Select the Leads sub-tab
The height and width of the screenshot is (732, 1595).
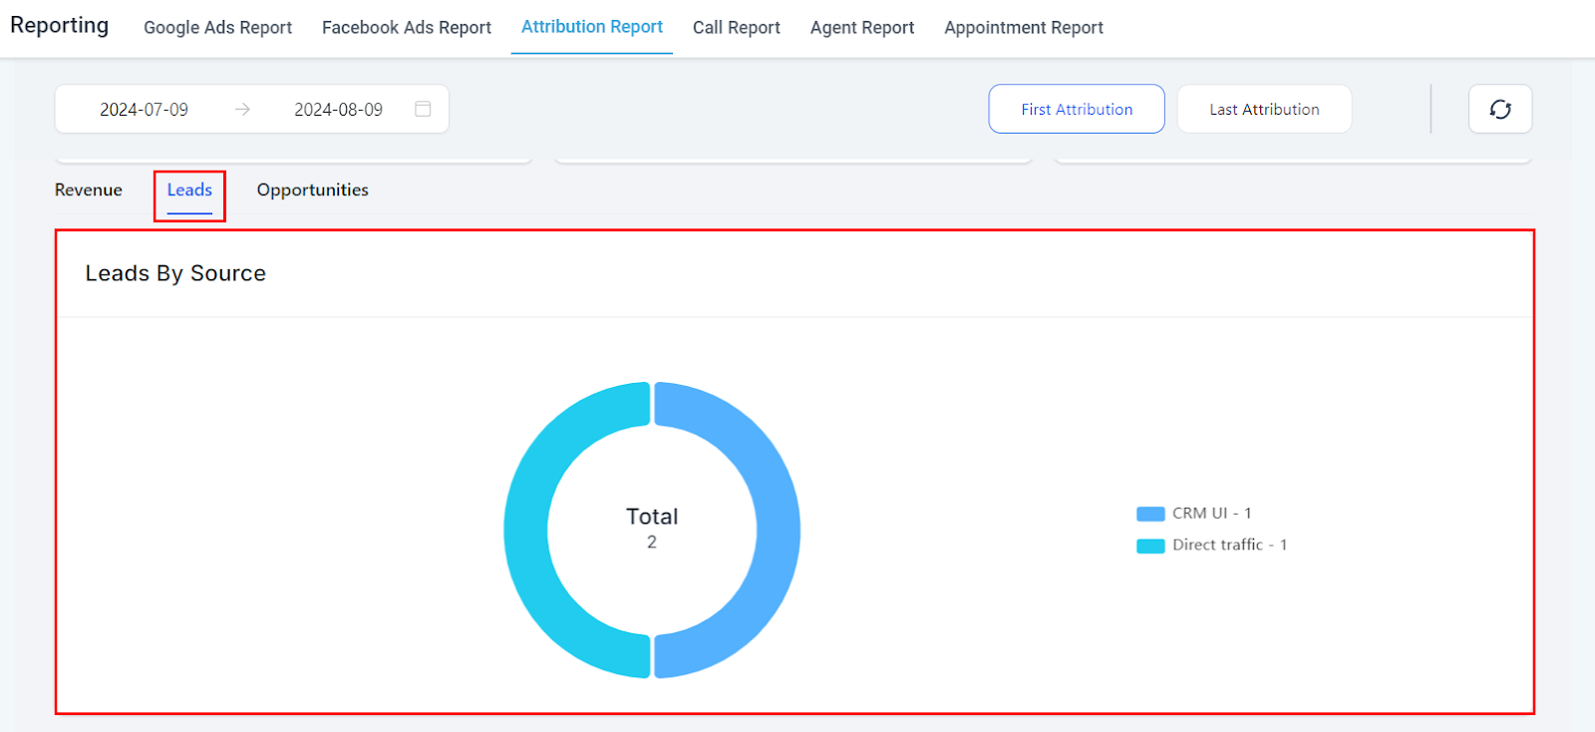(x=189, y=189)
